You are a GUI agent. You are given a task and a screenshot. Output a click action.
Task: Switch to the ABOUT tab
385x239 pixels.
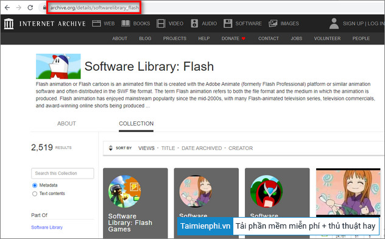click(66, 124)
